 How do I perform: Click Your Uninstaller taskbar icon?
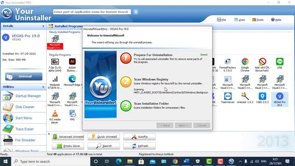pyautogui.click(x=231, y=161)
